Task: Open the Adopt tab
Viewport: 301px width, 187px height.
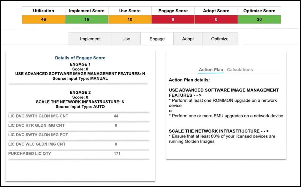Action: (x=188, y=39)
